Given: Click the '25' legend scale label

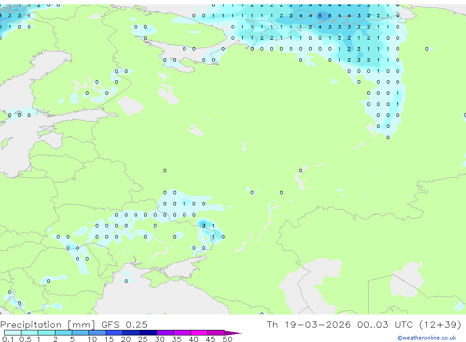Looking at the screenshot, I should (143, 339).
